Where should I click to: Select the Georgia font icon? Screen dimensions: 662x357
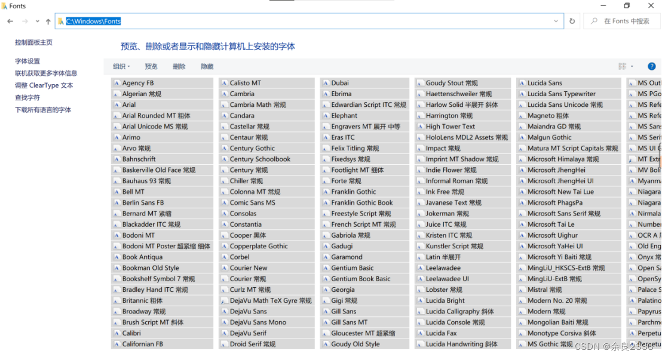pos(326,290)
